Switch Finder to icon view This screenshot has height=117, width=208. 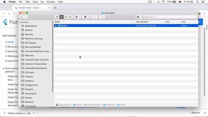(57, 17)
